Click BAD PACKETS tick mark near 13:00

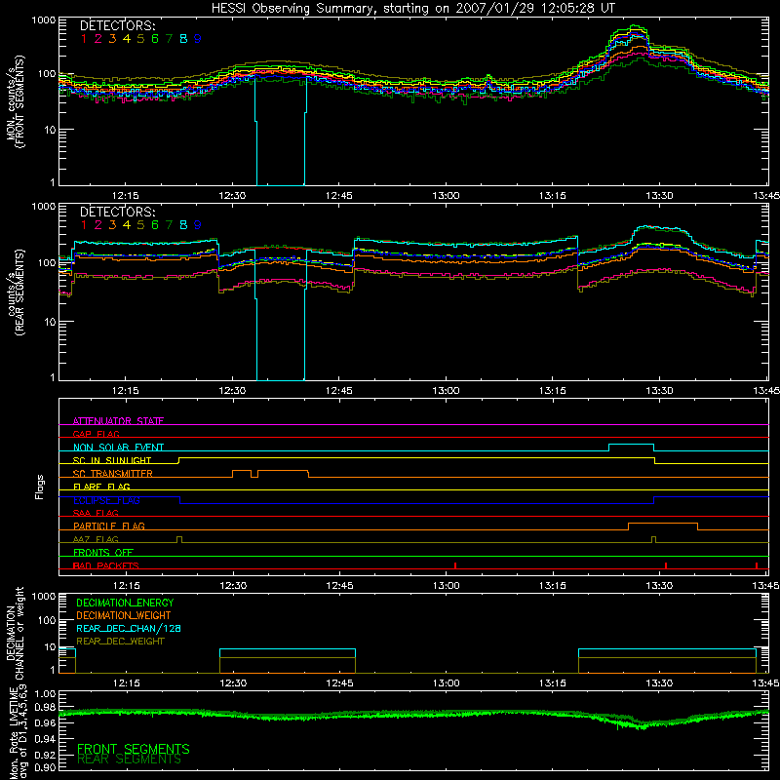pyautogui.click(x=455, y=565)
